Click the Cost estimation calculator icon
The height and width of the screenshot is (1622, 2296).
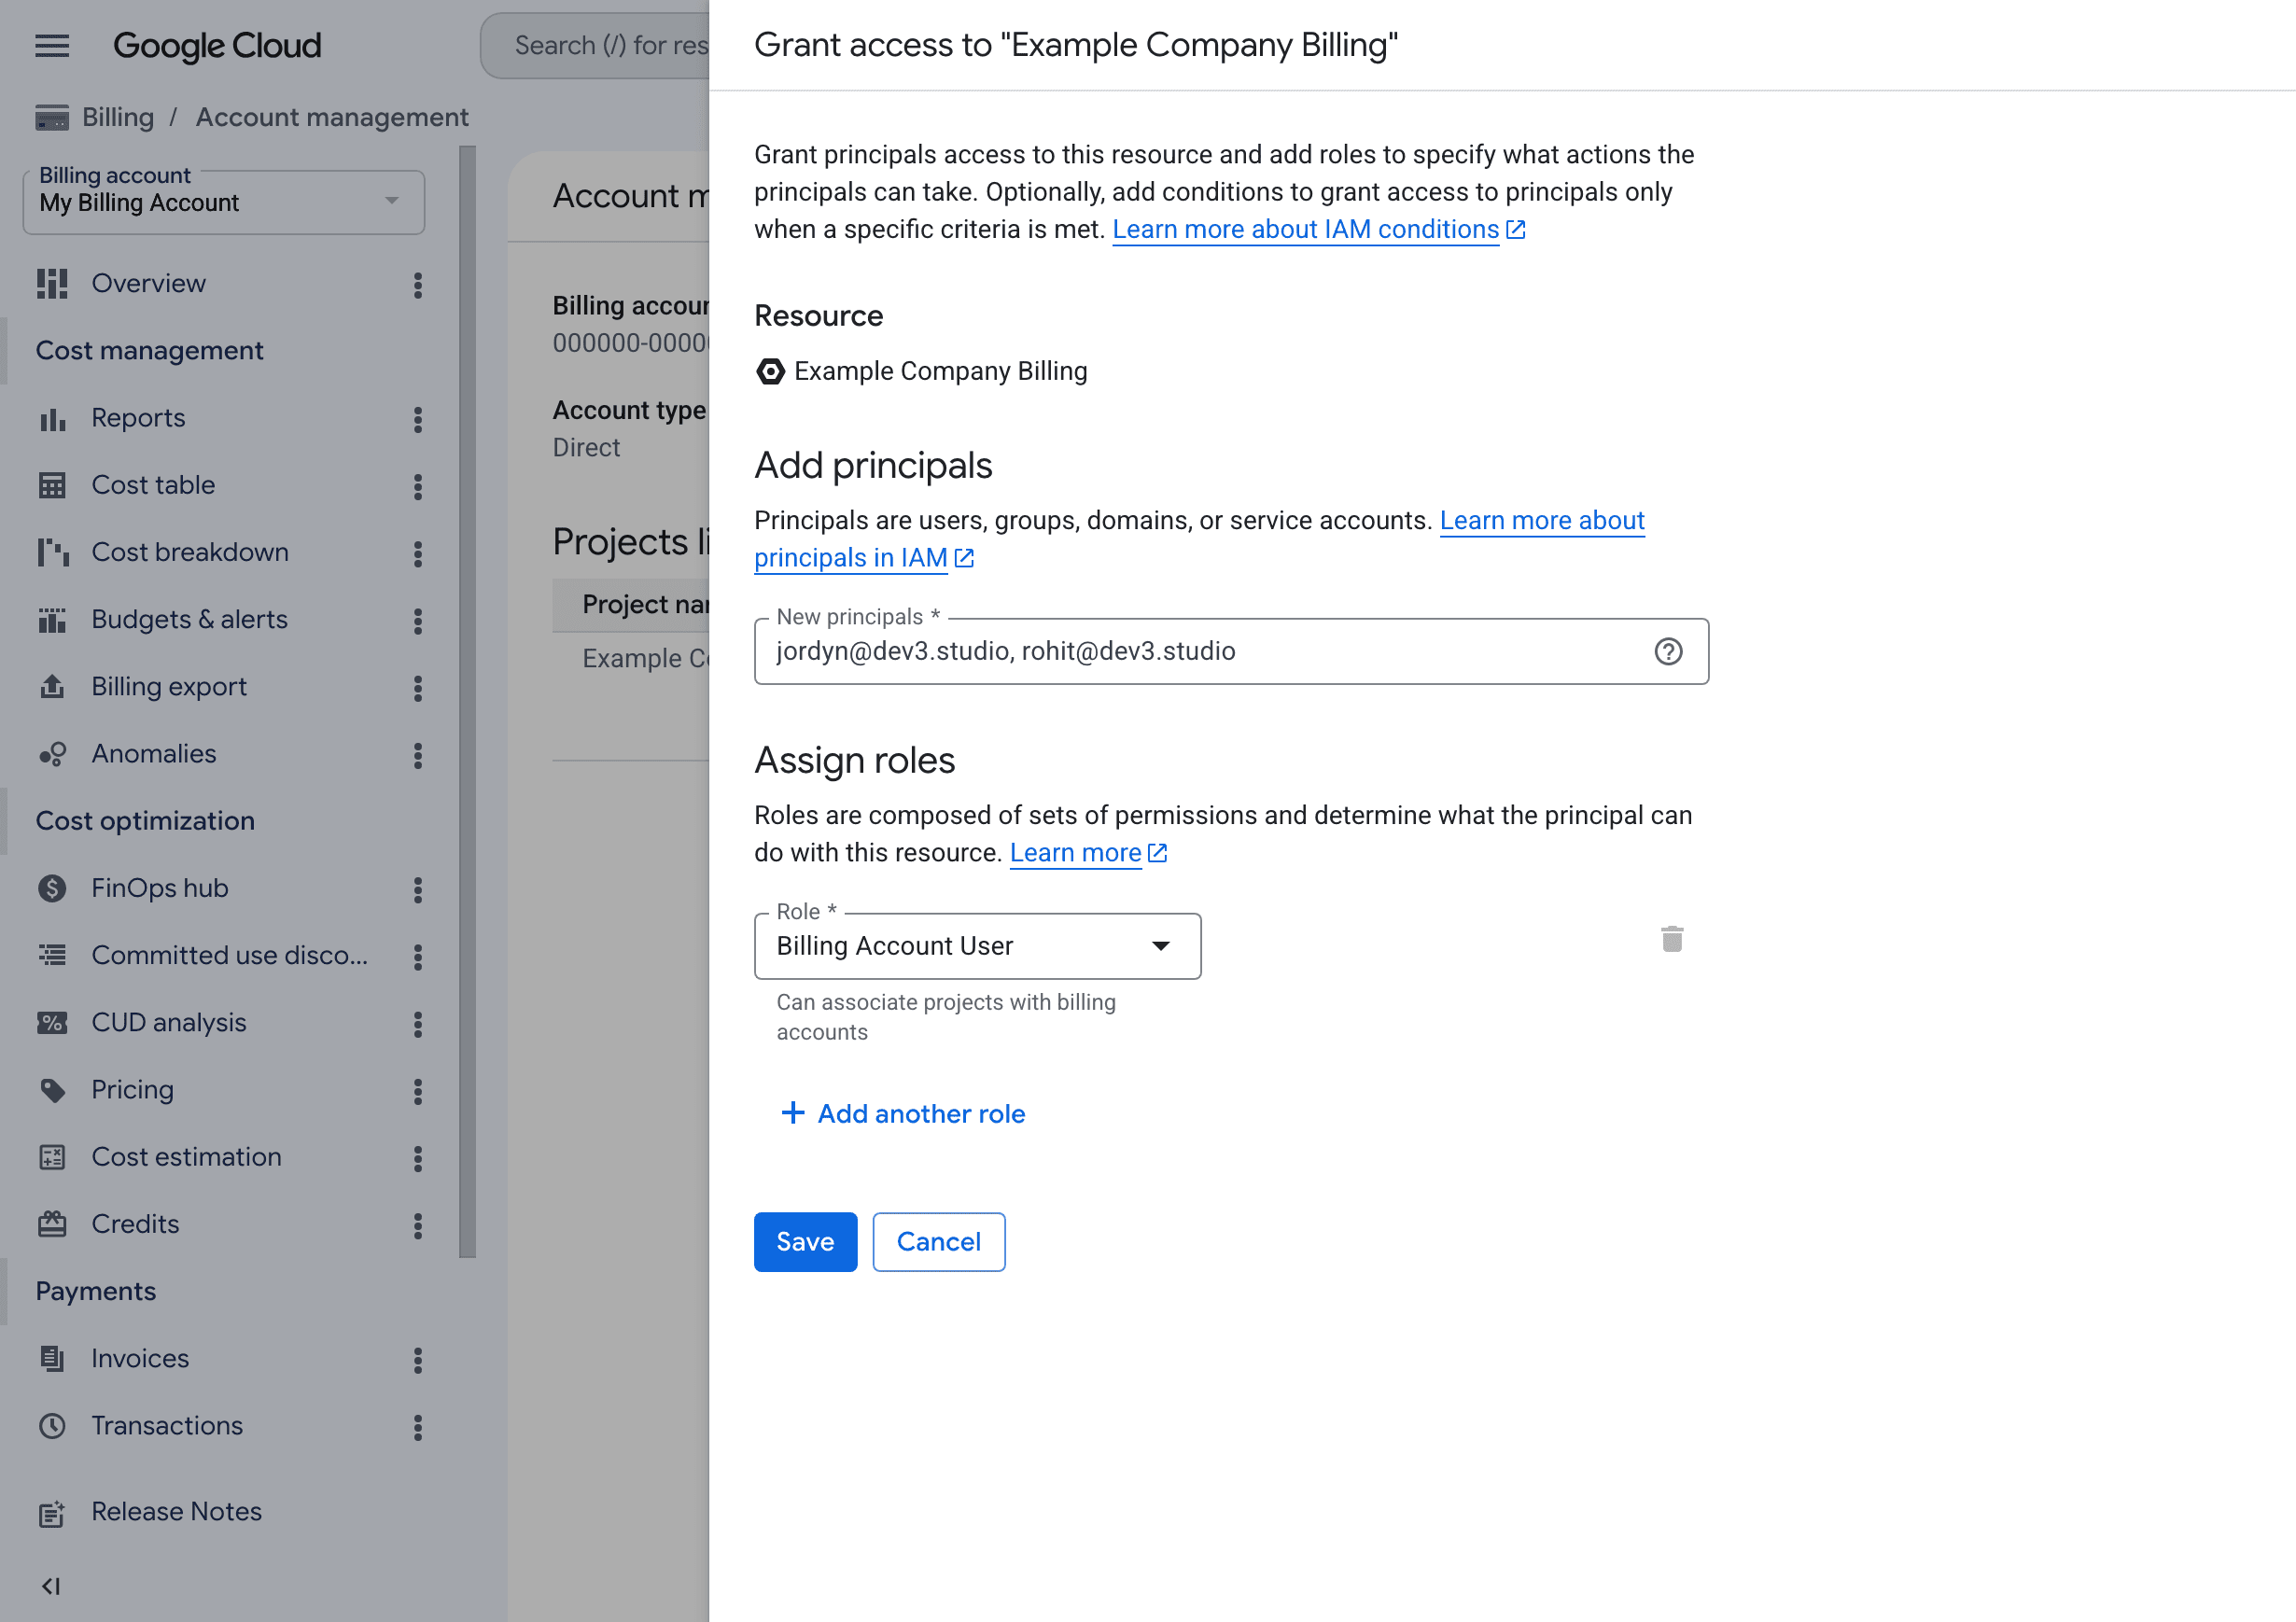tap(52, 1158)
